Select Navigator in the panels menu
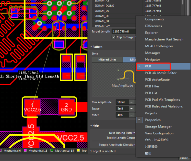Image resolution: width=191 pixels, height=161 pixels. (152, 59)
